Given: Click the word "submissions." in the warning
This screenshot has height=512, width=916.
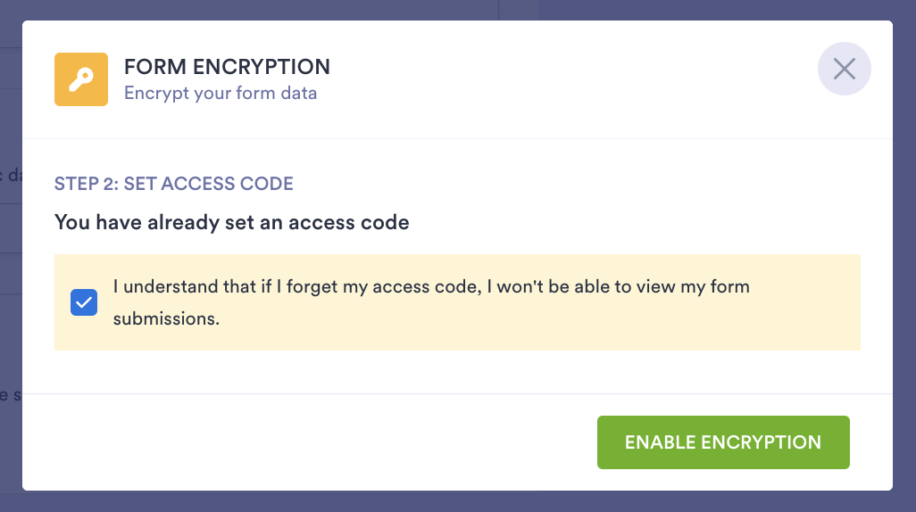Looking at the screenshot, I should (166, 318).
